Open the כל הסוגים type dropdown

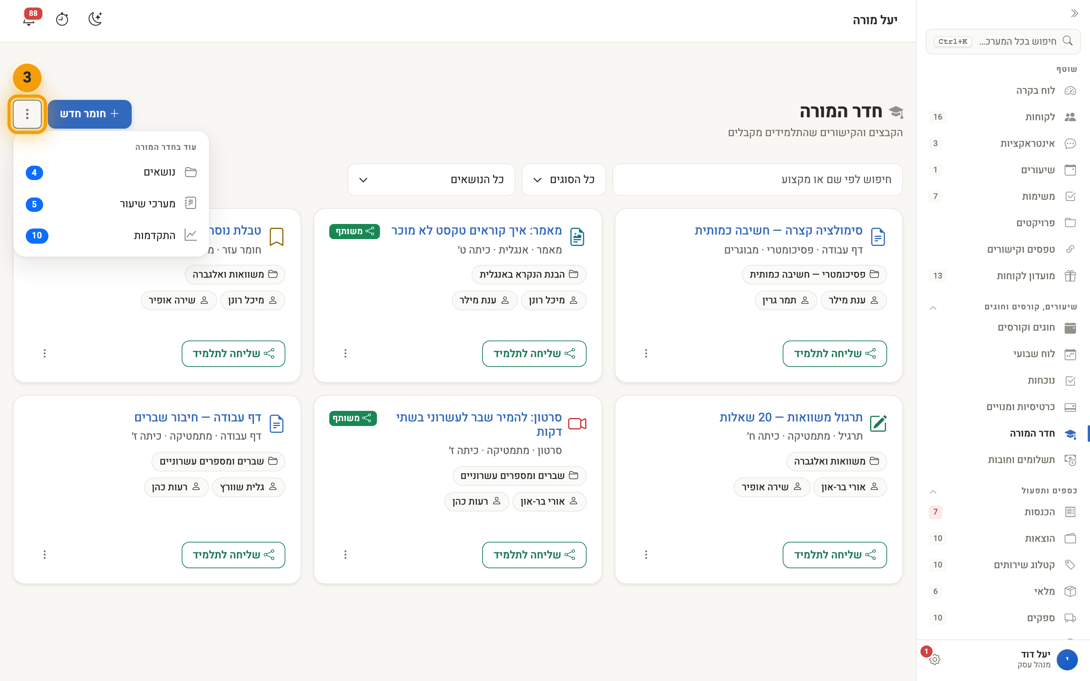click(564, 180)
